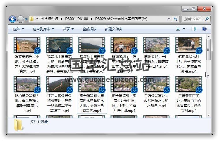
Task: Open the recent locations dropdown arrow
Action: 26,19
